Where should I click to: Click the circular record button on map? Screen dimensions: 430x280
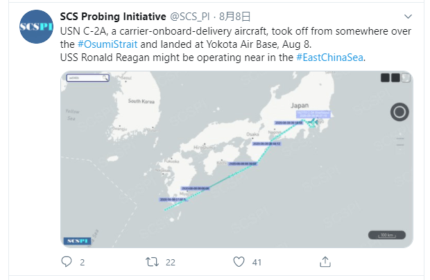(x=399, y=112)
